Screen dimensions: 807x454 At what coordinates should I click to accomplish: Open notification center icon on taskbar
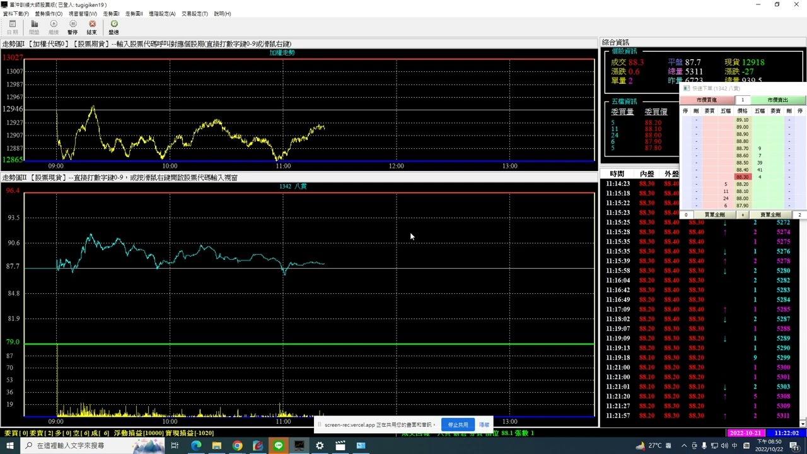click(794, 445)
